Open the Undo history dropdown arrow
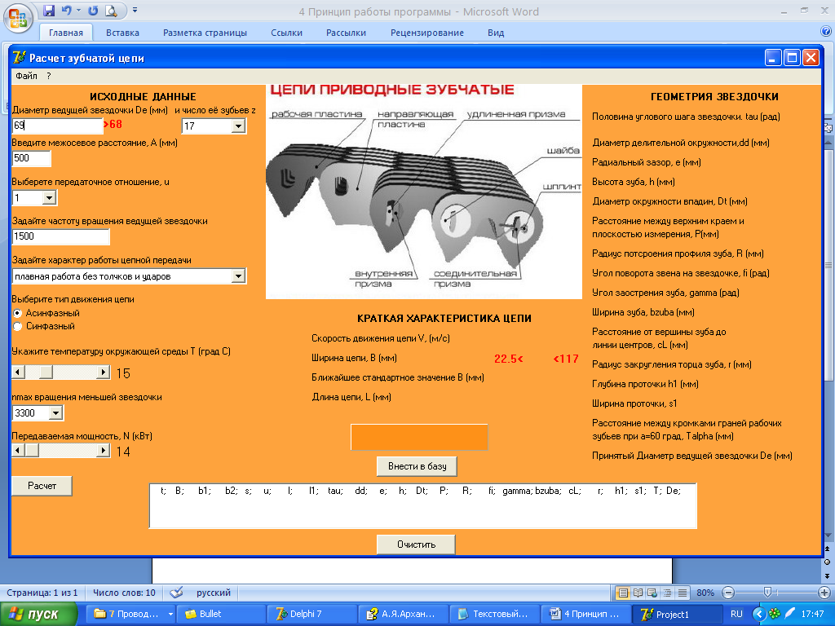Screen dimensions: 835x626 tap(78, 11)
